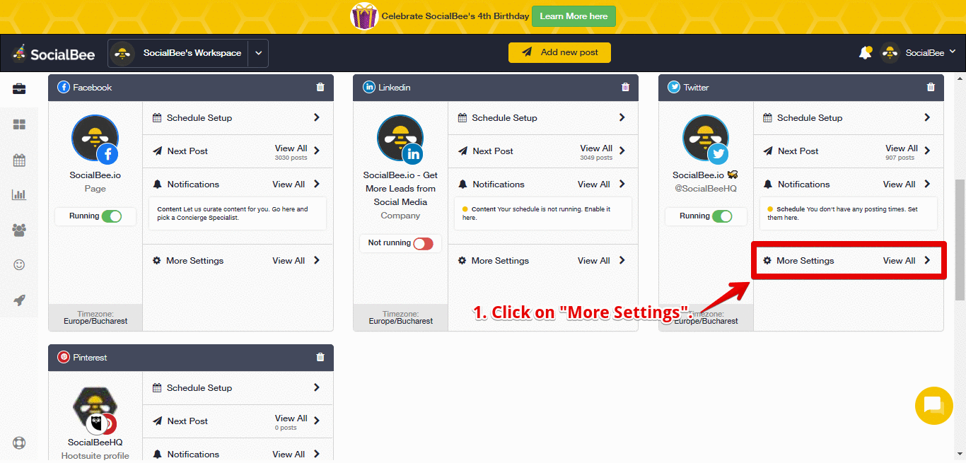The image size is (966, 463).
Task: Open the SocialBee account menu chevron
Action: tap(952, 52)
